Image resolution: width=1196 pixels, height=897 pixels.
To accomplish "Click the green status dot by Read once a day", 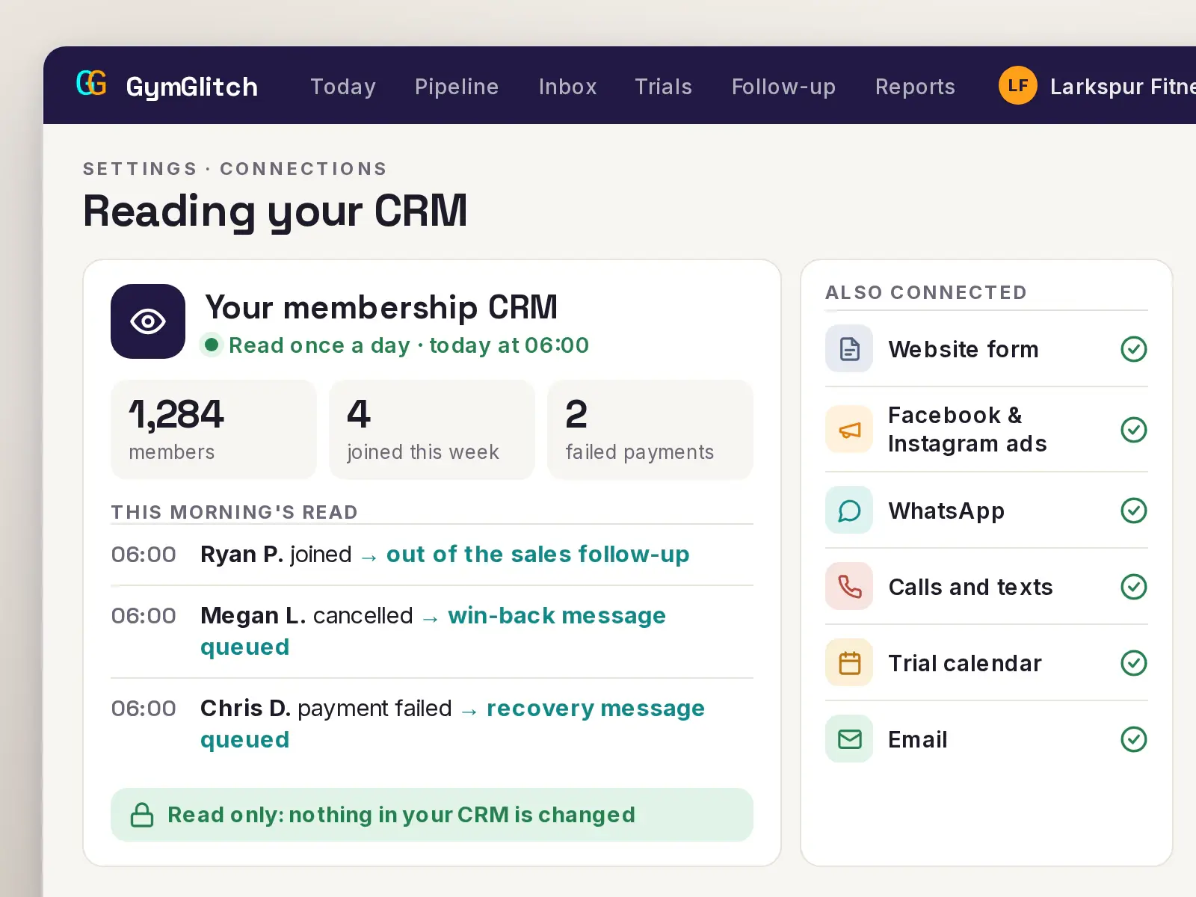I will point(212,345).
